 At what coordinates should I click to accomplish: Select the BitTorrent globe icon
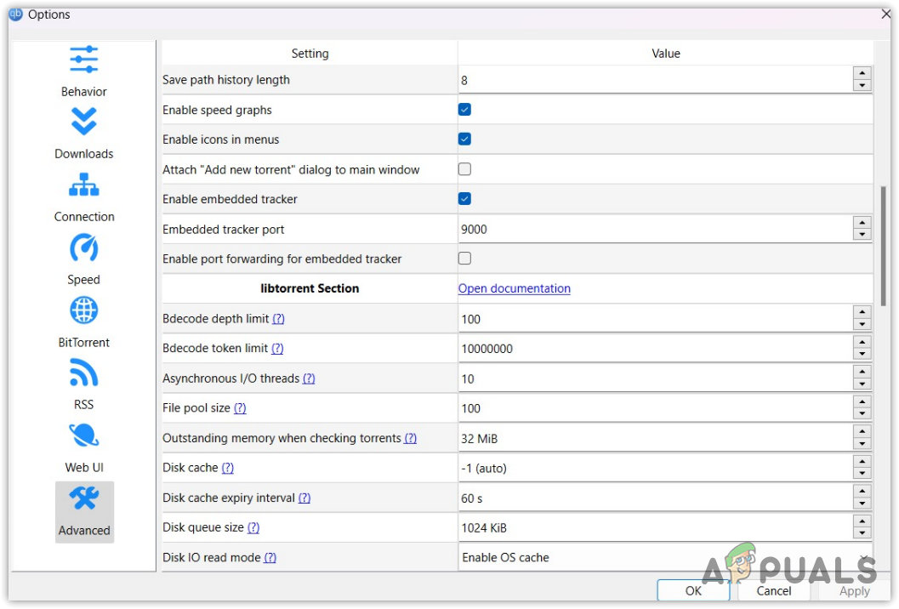(x=83, y=310)
